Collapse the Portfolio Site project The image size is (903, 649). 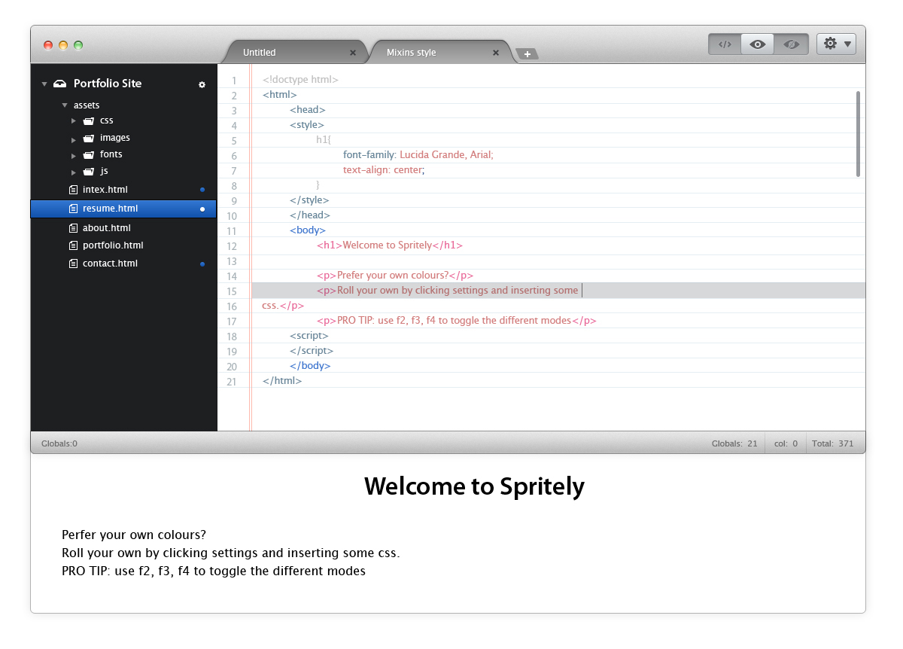pos(44,84)
